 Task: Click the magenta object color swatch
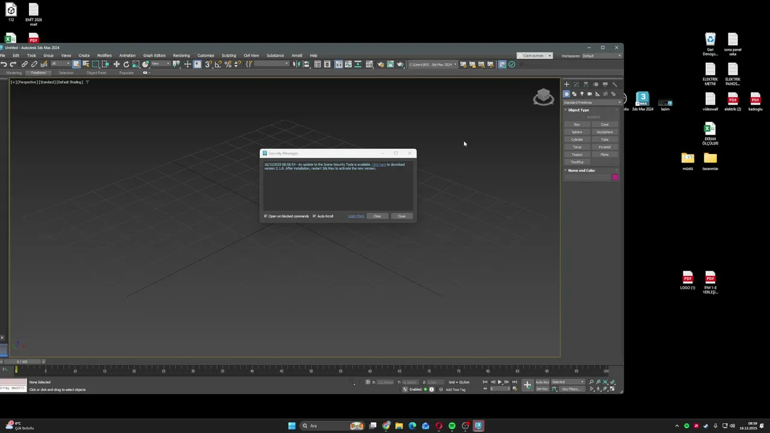point(615,177)
